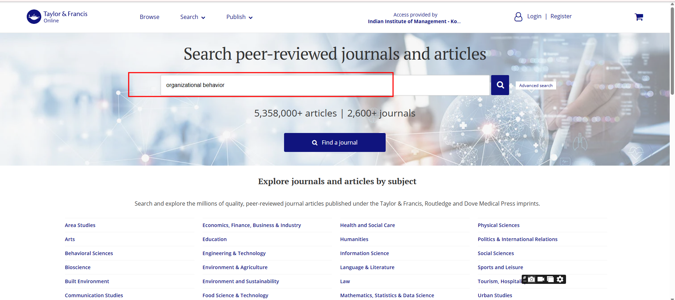Open the Register link
Image resolution: width=675 pixels, height=300 pixels.
click(x=561, y=16)
